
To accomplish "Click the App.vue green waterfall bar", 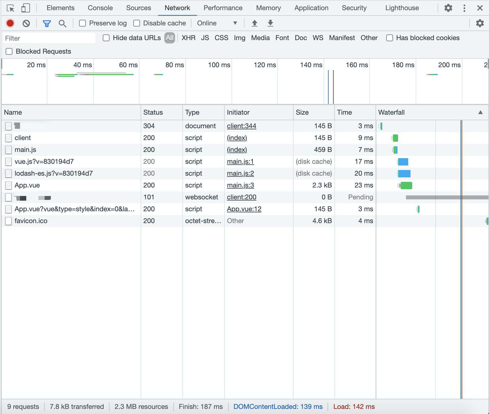I will [x=407, y=186].
